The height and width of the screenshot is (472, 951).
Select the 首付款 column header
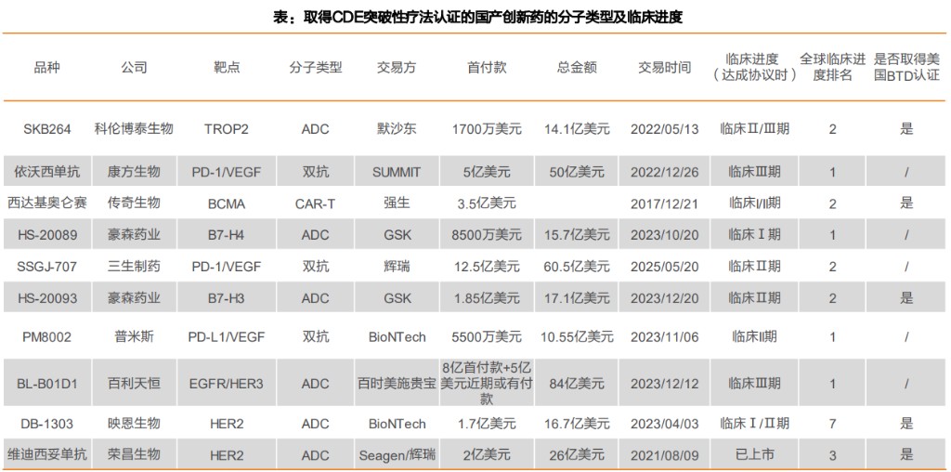[x=487, y=67]
